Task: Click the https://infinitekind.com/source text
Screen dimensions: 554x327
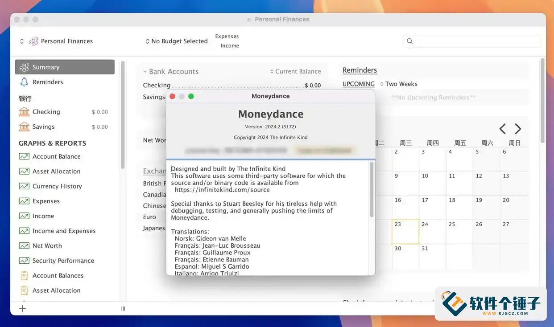Action: 222,190
